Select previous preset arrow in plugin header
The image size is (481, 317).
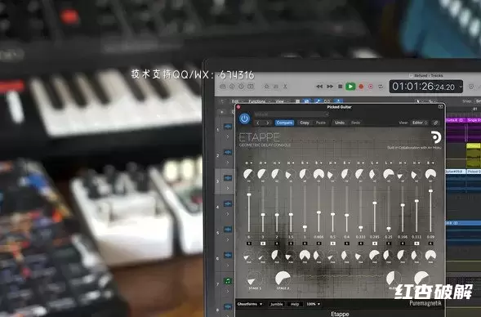[258, 123]
